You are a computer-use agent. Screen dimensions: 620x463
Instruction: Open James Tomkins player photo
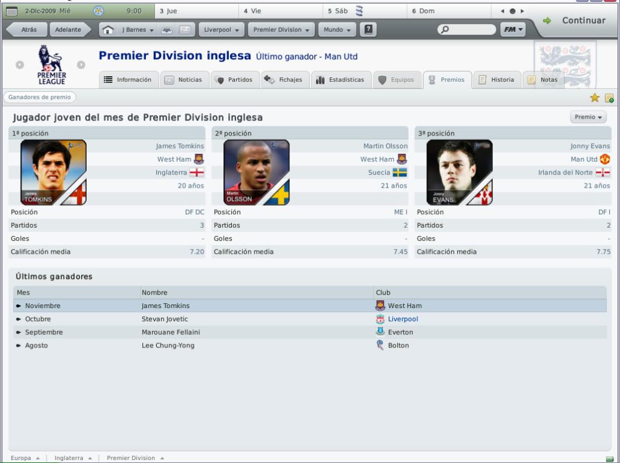coord(53,172)
